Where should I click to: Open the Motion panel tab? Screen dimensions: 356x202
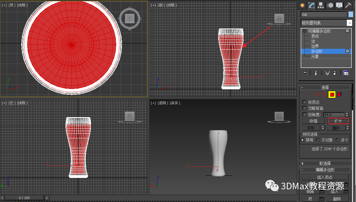[x=330, y=5]
